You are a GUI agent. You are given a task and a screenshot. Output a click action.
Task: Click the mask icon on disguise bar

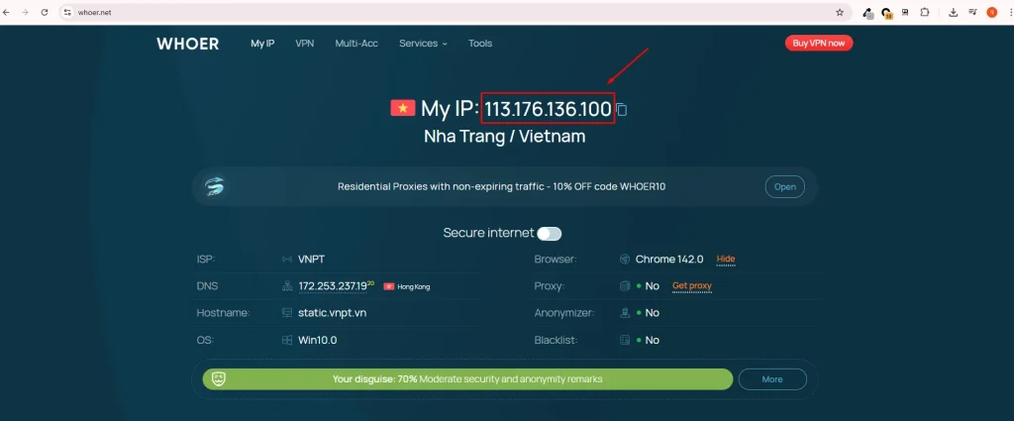(220, 378)
